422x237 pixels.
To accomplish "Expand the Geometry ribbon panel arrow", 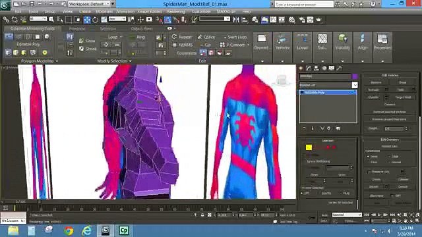I will pos(262,61).
